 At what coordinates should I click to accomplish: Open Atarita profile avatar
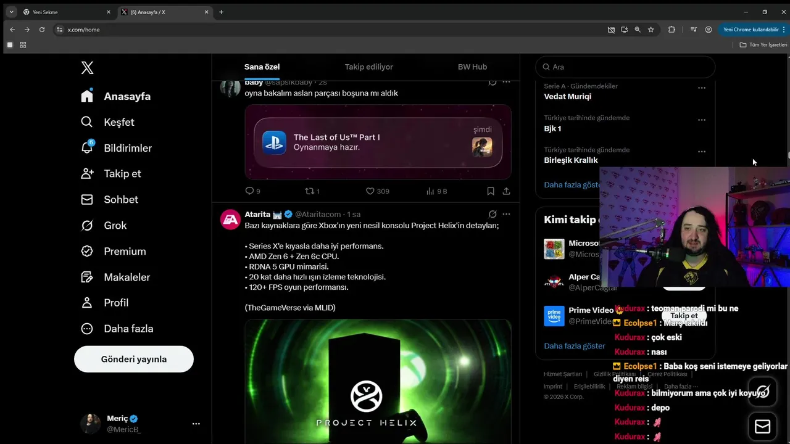click(230, 220)
